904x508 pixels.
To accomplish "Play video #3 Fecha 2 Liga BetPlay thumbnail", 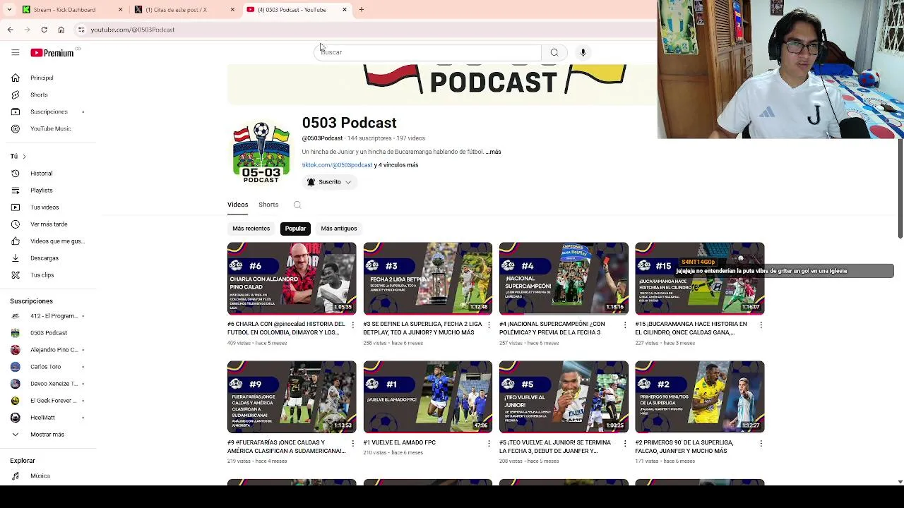I will coord(427,279).
